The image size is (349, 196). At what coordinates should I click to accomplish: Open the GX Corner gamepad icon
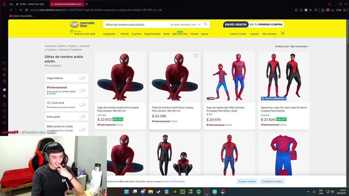point(11,4)
